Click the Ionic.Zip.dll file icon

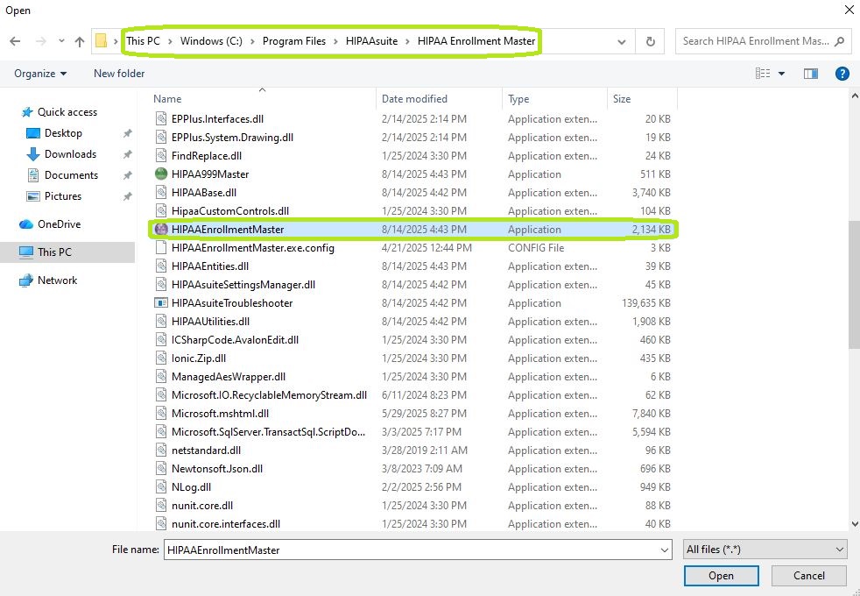[160, 358]
